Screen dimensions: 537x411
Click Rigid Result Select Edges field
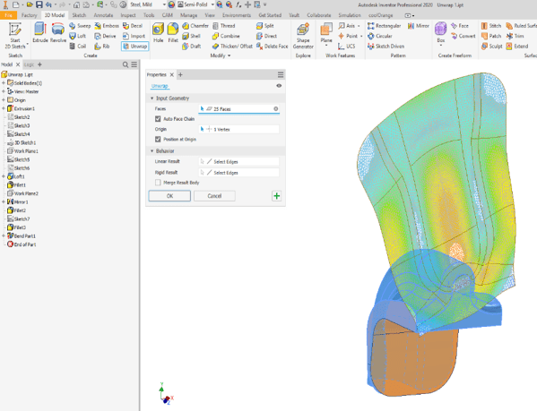pyautogui.click(x=239, y=173)
